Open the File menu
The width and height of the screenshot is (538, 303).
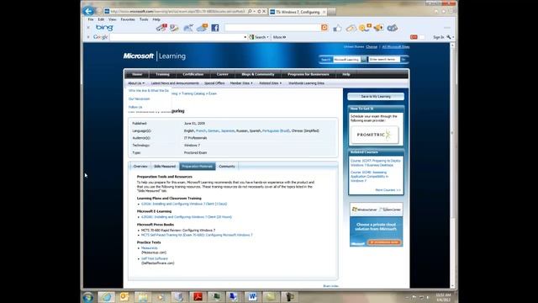[91, 19]
